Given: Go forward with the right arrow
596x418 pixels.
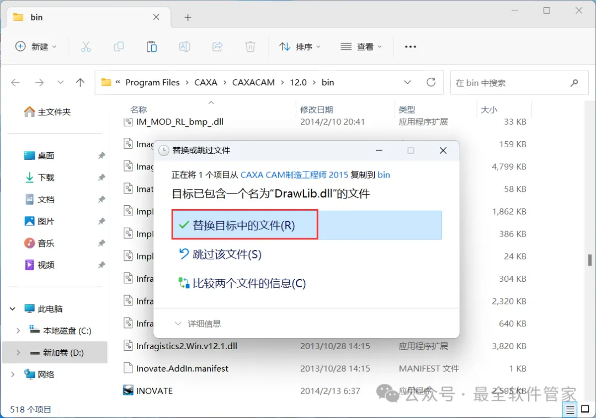Looking at the screenshot, I should pos(39,82).
